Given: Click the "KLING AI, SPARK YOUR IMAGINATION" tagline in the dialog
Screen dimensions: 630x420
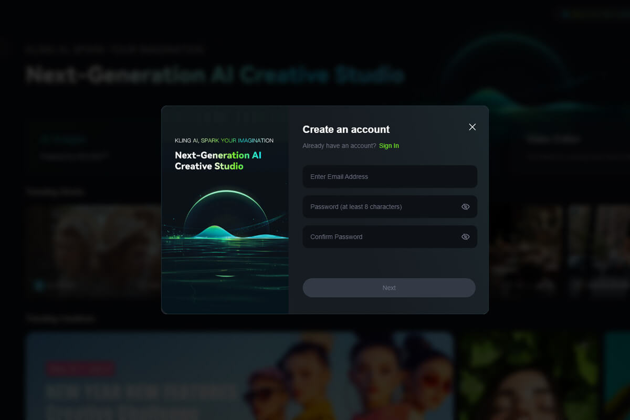Looking at the screenshot, I should (x=224, y=141).
